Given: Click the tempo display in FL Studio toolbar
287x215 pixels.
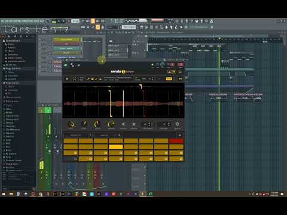Looking at the screenshot, I should coord(75,21).
